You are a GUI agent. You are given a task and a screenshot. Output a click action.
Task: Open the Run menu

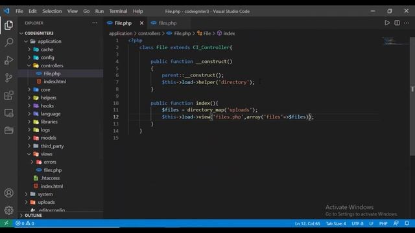(99, 11)
